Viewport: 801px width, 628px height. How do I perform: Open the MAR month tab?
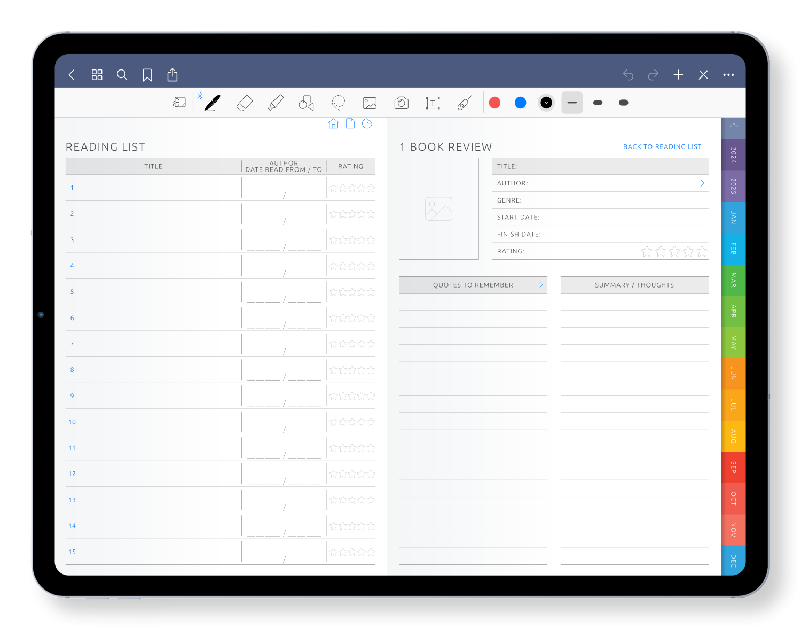pyautogui.click(x=734, y=280)
